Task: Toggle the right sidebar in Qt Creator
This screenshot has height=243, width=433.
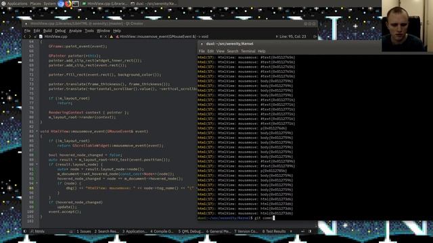Action: coord(310,232)
